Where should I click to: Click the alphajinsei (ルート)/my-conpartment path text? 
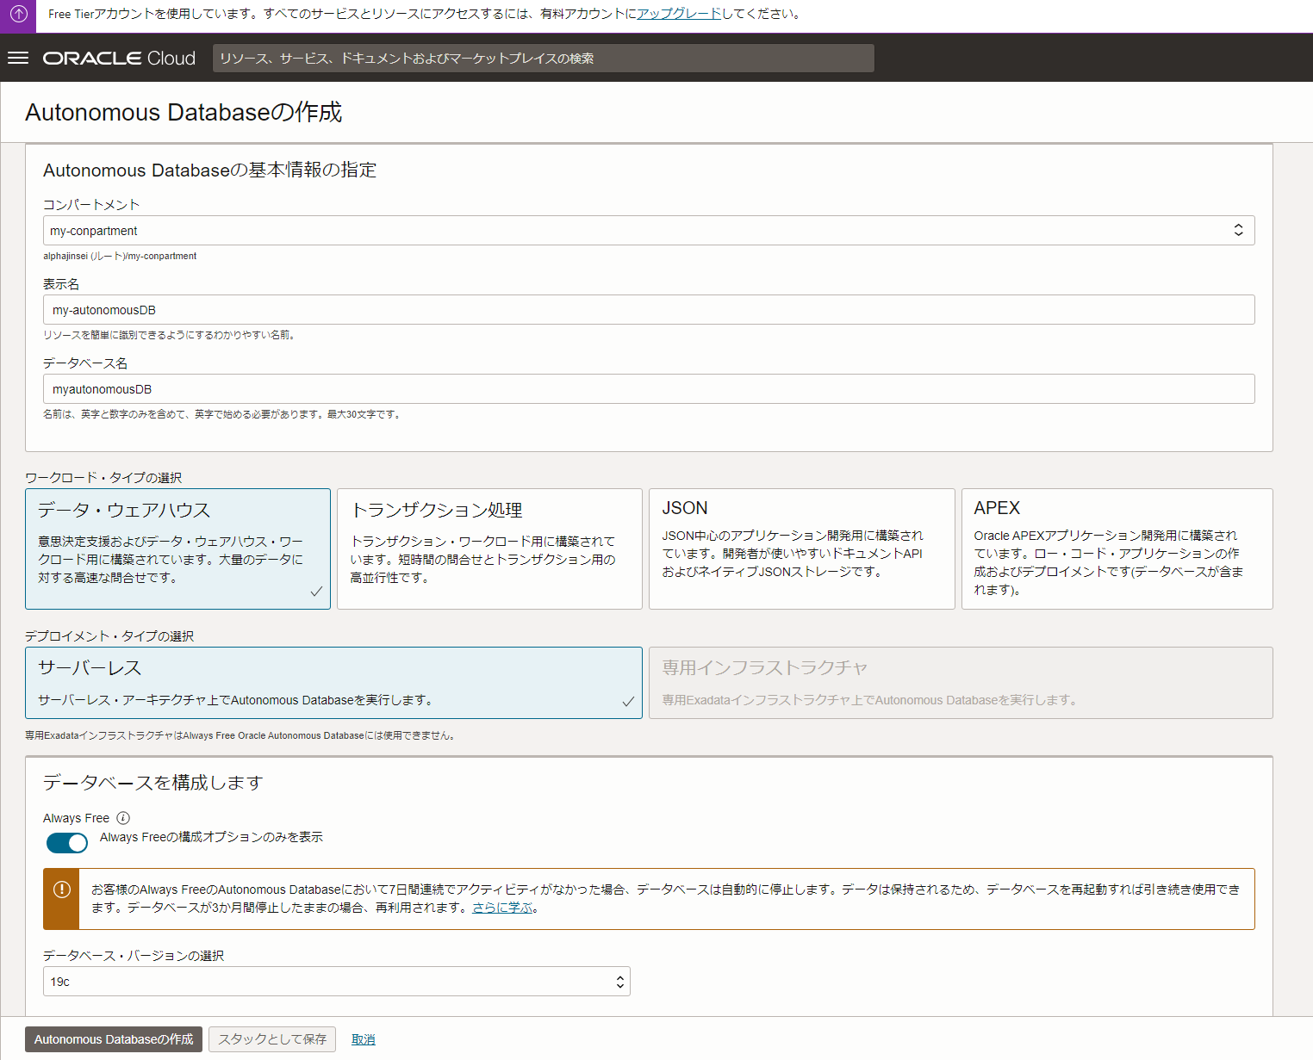pos(120,256)
